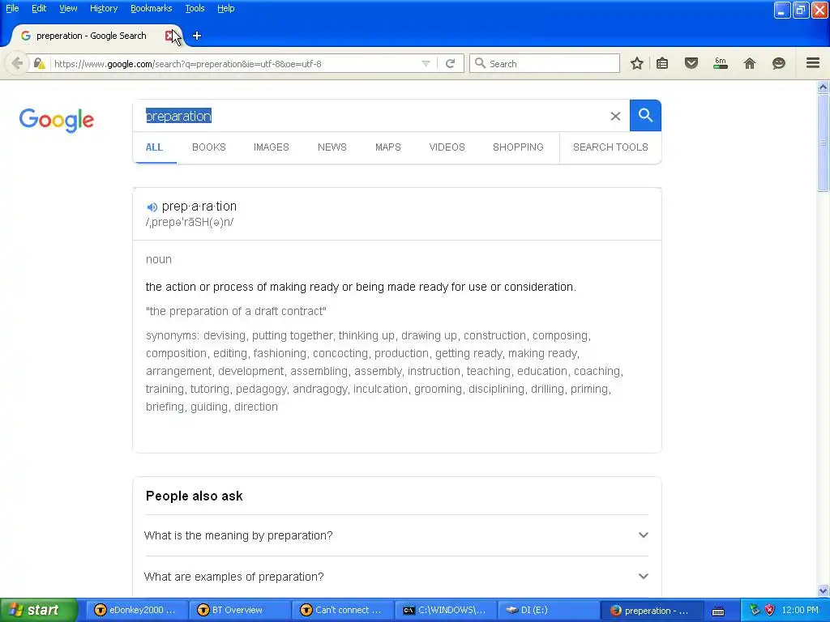This screenshot has height=622, width=830.
Task: Play pronunciation speaker icon for preparation
Action: (x=152, y=207)
